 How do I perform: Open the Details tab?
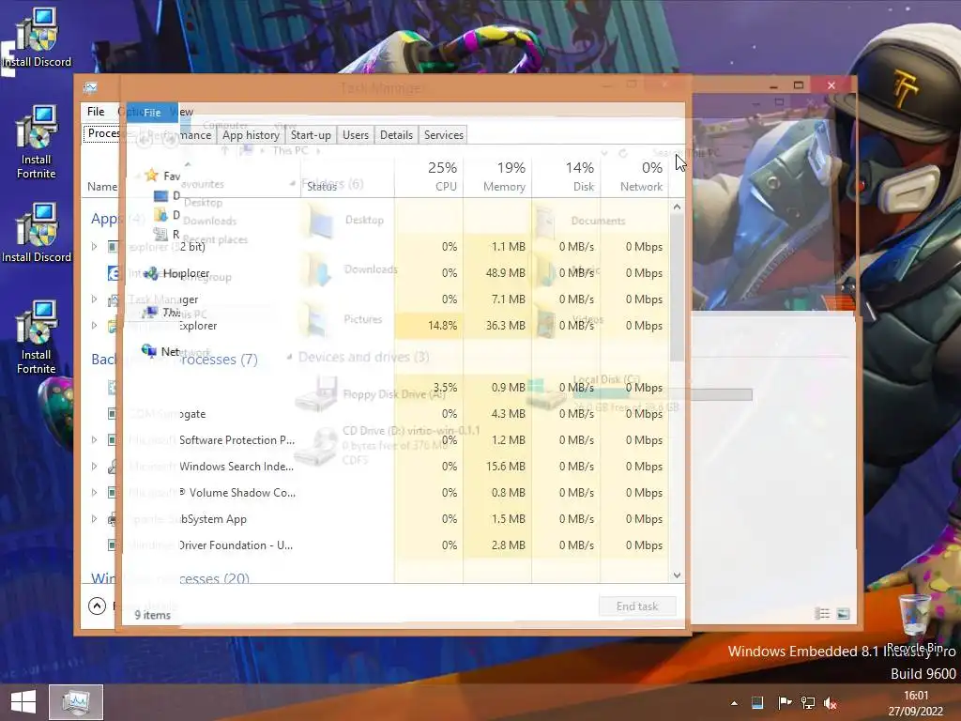(396, 135)
